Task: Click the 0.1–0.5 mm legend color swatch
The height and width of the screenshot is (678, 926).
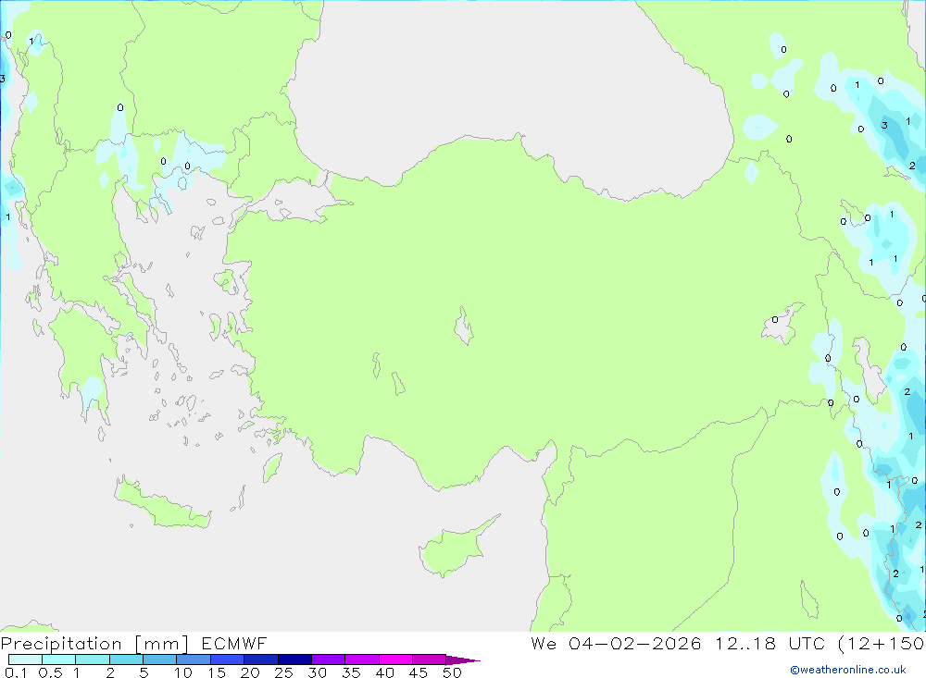Action: pos(25,660)
